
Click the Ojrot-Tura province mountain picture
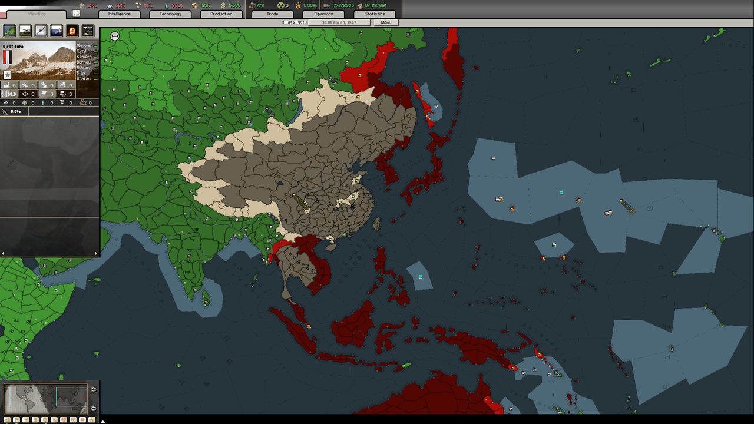(38, 61)
